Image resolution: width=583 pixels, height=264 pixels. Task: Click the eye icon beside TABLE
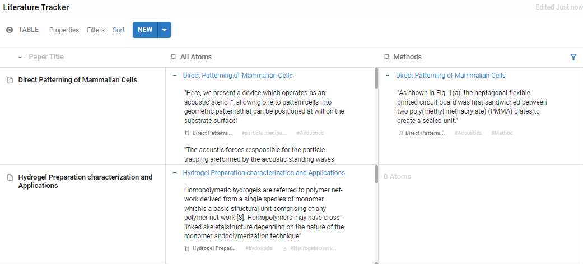[10, 30]
